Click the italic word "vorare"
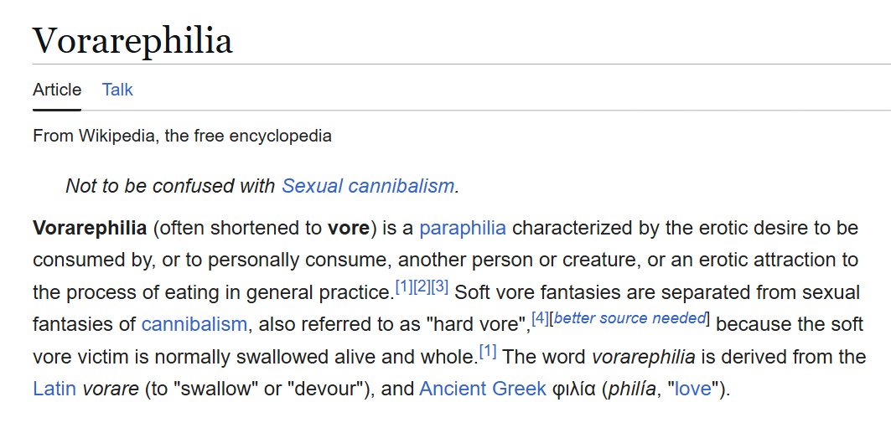The height and width of the screenshot is (428, 891). pyautogui.click(x=110, y=389)
